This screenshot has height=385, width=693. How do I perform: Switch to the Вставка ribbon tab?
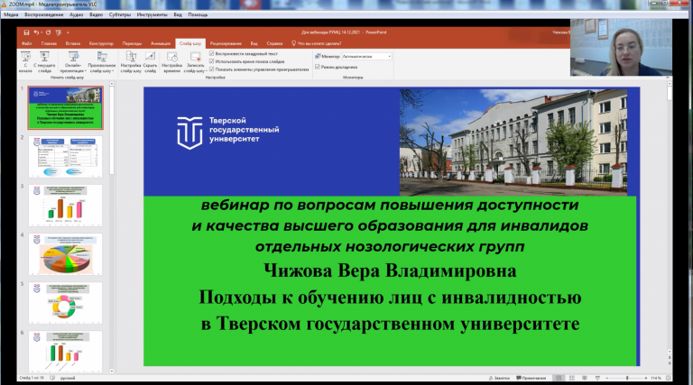pyautogui.click(x=73, y=42)
